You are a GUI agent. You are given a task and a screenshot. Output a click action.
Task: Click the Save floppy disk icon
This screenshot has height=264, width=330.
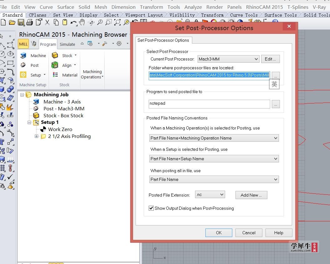[x=21, y=22]
